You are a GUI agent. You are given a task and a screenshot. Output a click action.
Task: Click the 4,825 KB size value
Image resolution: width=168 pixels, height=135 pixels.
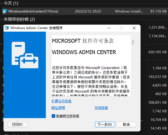160,85
